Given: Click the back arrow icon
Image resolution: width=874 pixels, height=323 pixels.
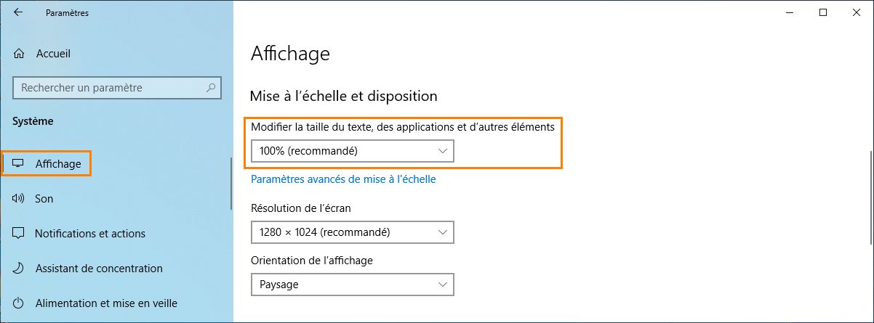Looking at the screenshot, I should [x=18, y=12].
